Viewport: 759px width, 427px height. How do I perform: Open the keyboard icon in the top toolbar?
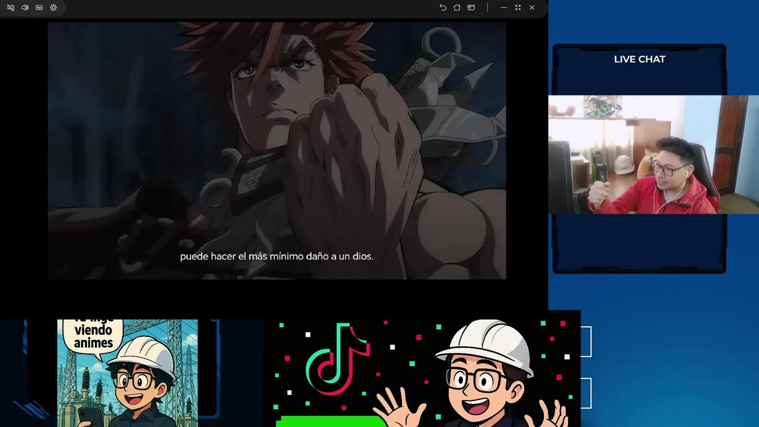click(x=39, y=8)
